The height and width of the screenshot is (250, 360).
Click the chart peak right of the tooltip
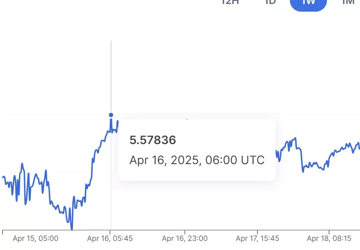(x=295, y=138)
